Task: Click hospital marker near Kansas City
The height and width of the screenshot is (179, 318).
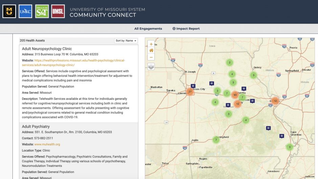Action: pyautogui.click(x=193, y=86)
